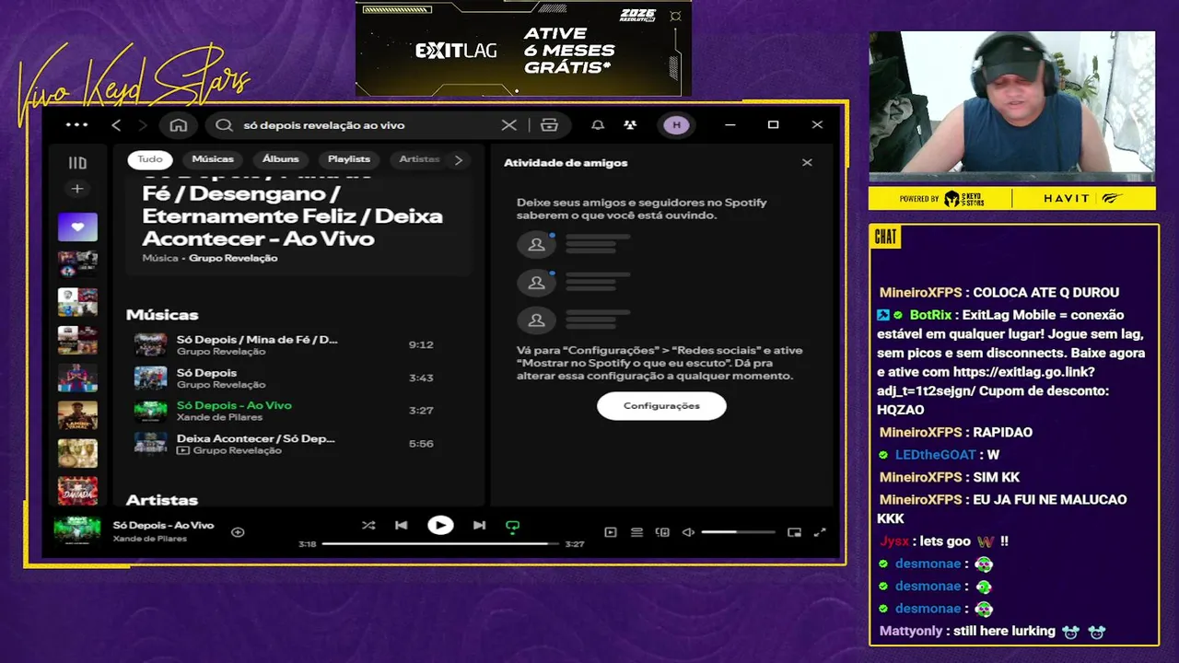The image size is (1179, 663).
Task: Seek in the song progress bar
Action: point(440,544)
